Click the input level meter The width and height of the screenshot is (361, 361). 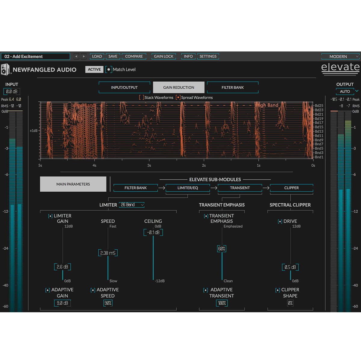(16, 211)
